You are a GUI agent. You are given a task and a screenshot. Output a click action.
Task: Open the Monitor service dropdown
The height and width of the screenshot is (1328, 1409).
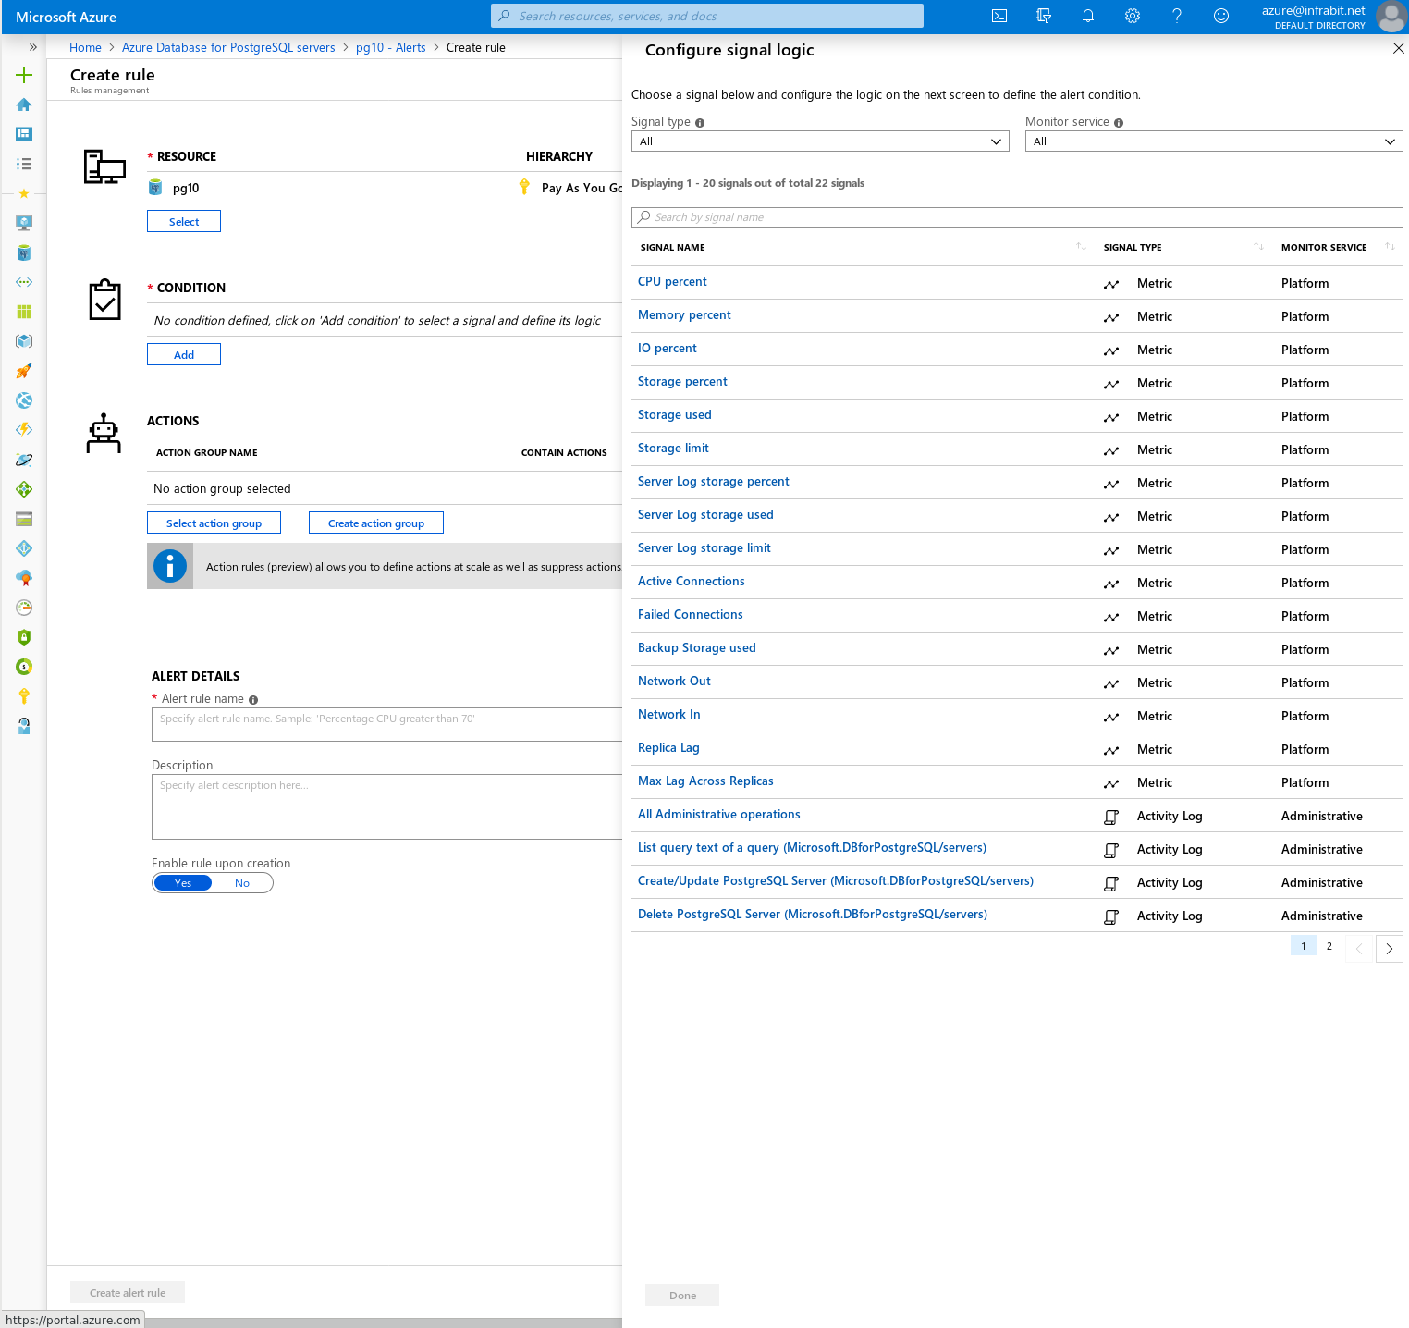pyautogui.click(x=1214, y=141)
